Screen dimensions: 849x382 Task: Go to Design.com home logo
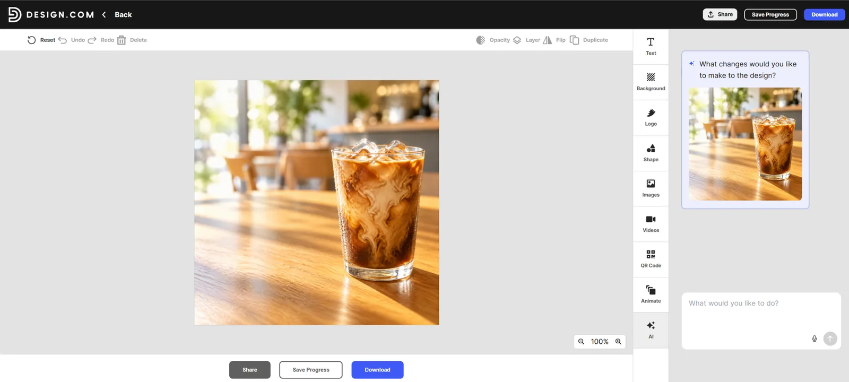point(51,14)
